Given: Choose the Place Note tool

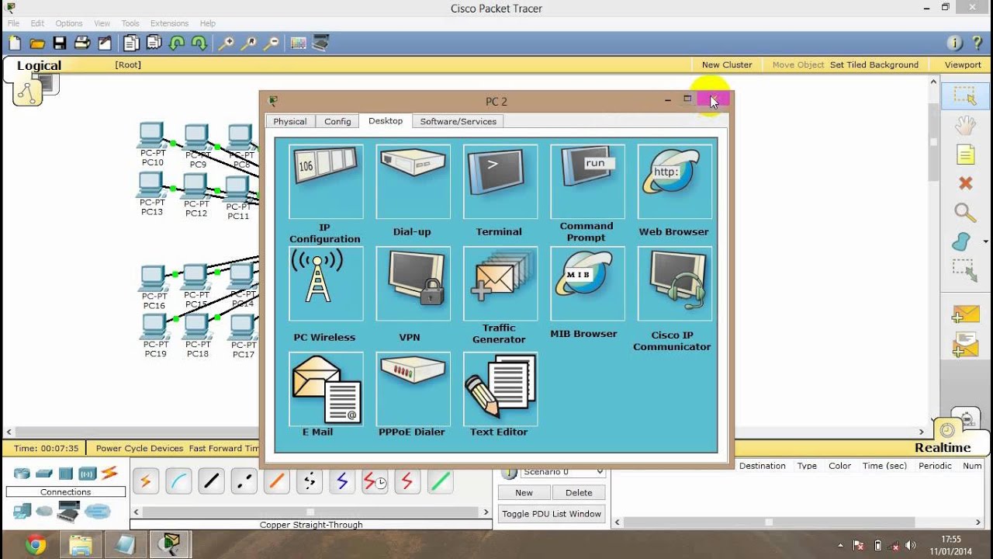Looking at the screenshot, I should tap(965, 155).
